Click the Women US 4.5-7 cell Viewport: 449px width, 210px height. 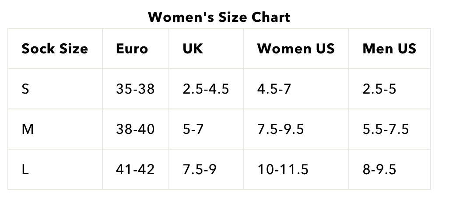tap(274, 89)
